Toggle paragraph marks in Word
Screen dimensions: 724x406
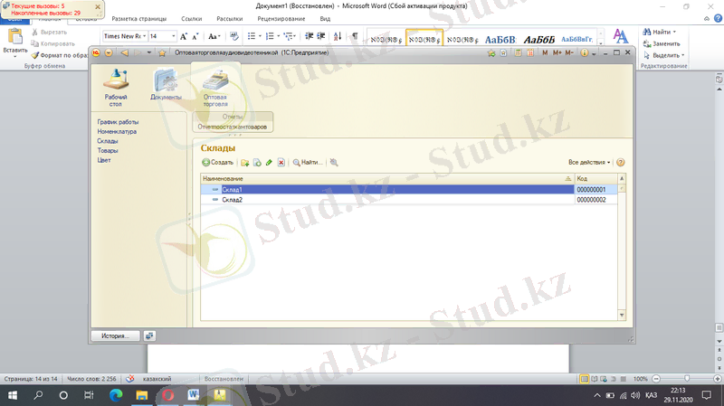tap(355, 36)
